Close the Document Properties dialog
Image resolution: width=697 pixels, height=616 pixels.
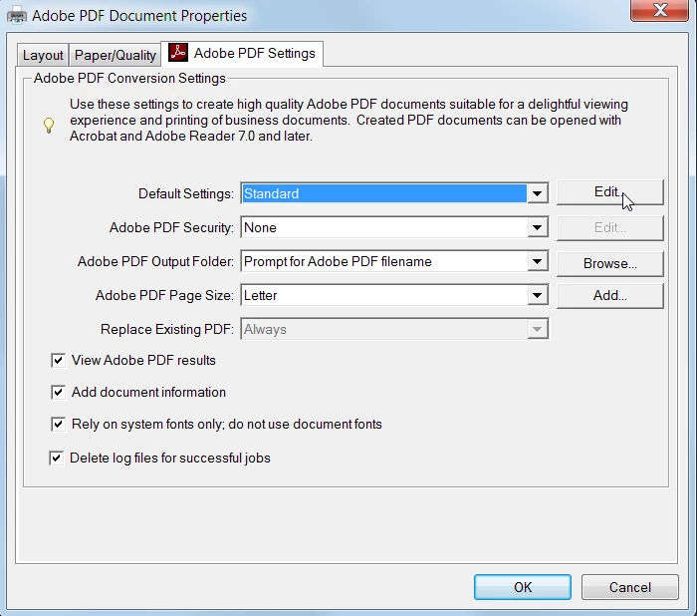pyautogui.click(x=659, y=10)
